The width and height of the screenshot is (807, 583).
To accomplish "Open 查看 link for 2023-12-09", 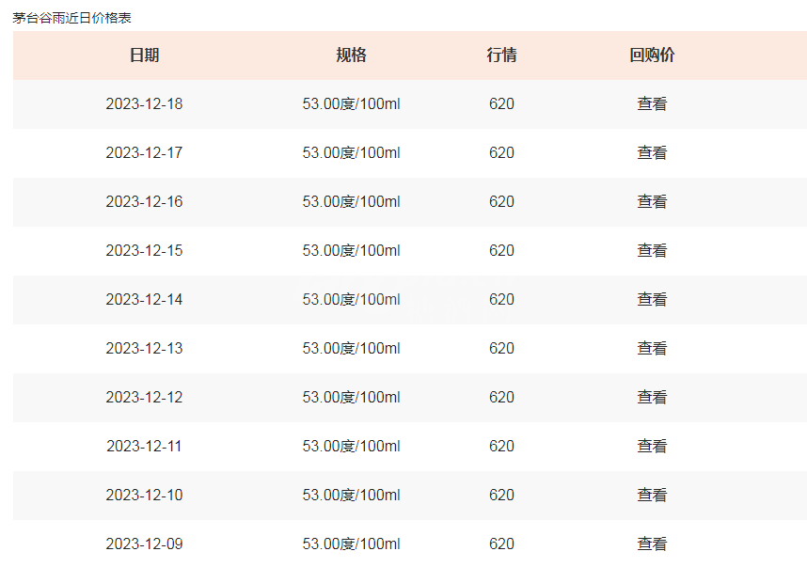I will (652, 544).
